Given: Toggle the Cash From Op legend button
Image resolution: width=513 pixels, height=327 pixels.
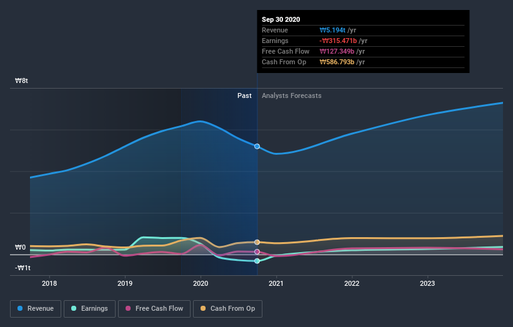Looking at the screenshot, I should click(227, 309).
